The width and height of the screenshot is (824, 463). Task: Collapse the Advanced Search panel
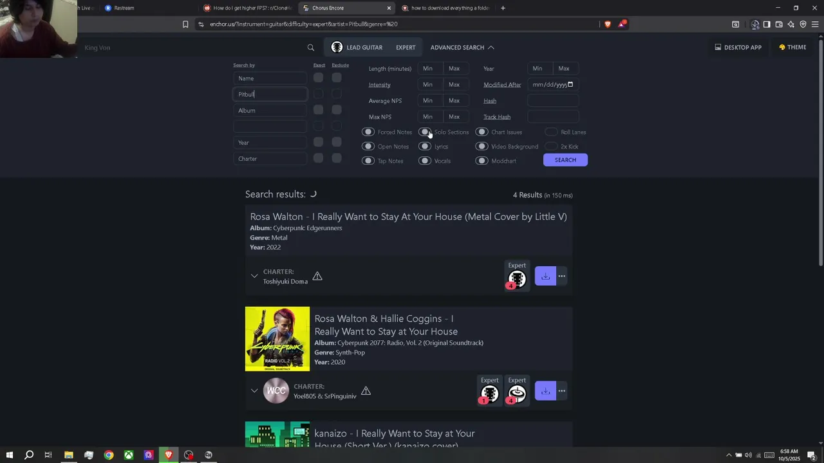click(462, 48)
